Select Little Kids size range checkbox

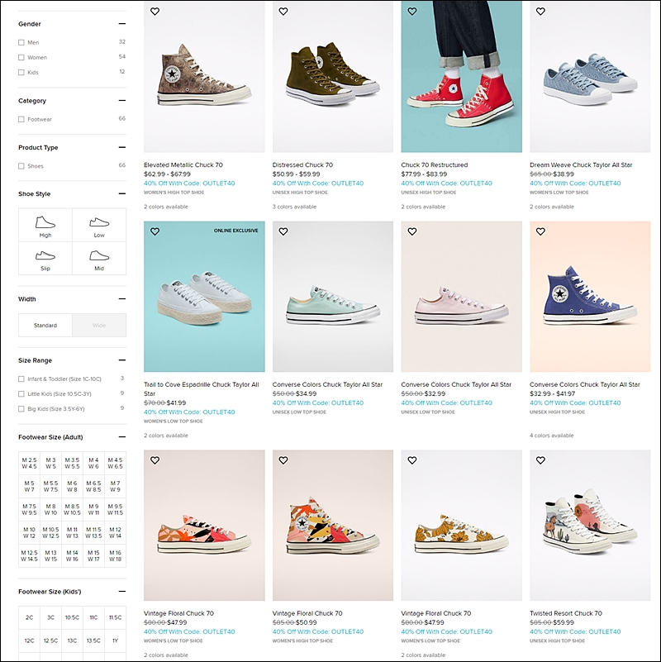click(x=21, y=394)
